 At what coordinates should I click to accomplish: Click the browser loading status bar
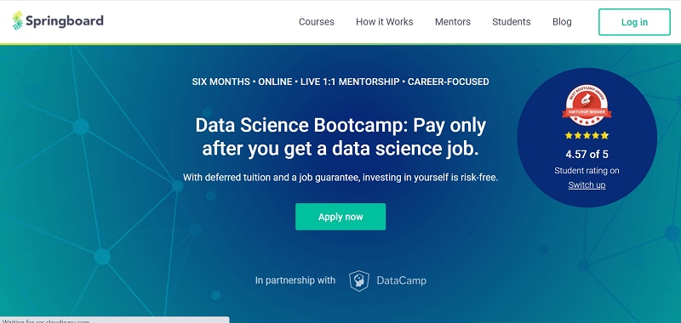coord(115,320)
